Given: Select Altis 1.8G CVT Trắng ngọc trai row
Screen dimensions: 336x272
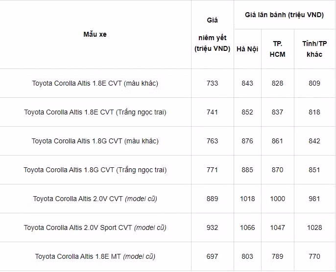Looking at the screenshot, I should (95, 170).
